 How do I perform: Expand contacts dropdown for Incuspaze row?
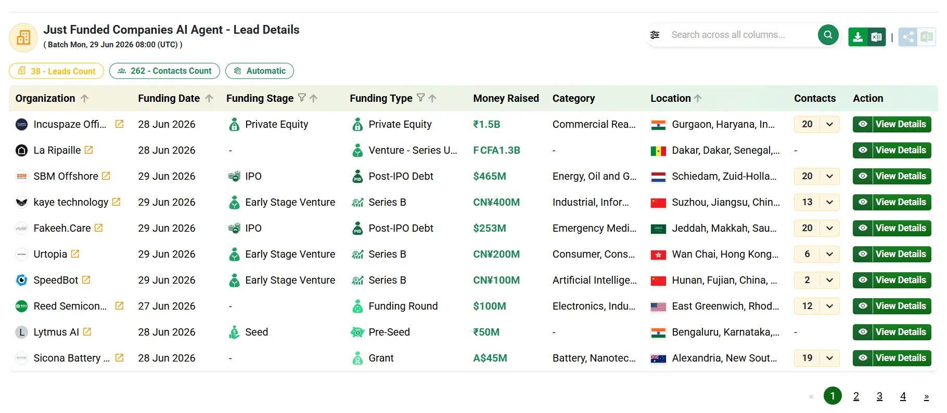829,124
